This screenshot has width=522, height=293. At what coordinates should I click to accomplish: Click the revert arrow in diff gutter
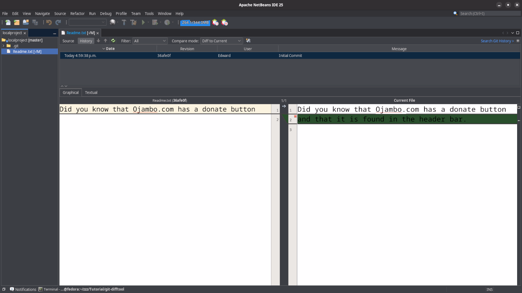click(284, 106)
